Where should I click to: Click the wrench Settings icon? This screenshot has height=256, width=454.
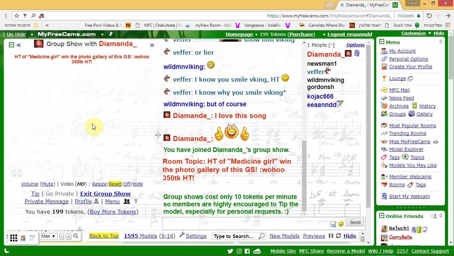(182, 235)
